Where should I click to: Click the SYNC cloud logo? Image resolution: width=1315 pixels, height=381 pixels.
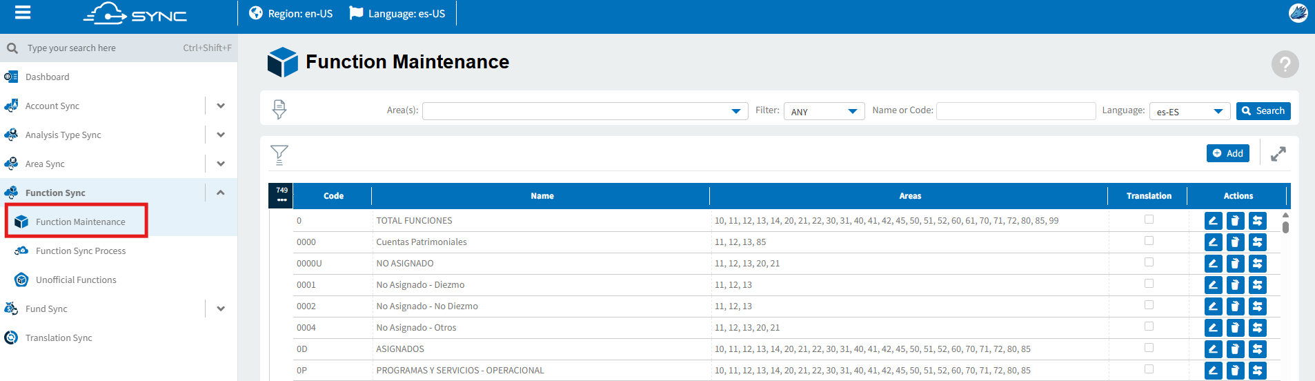pyautogui.click(x=135, y=14)
